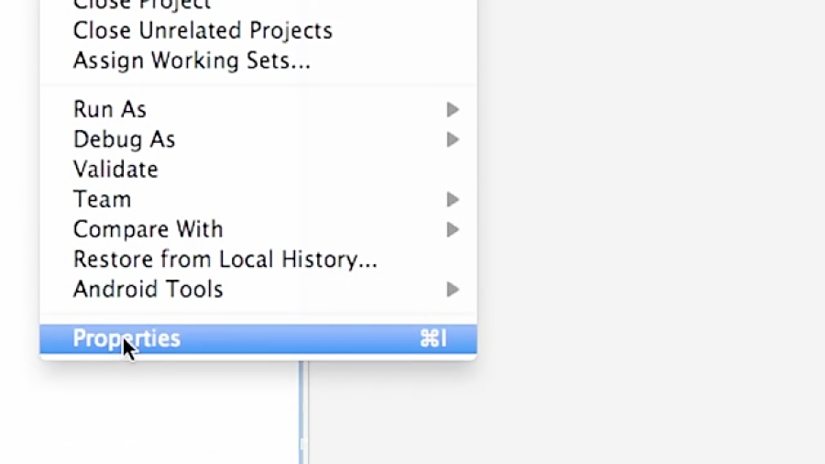825x464 pixels.
Task: Expand the Android Tools submenu arrow
Action: pos(453,290)
